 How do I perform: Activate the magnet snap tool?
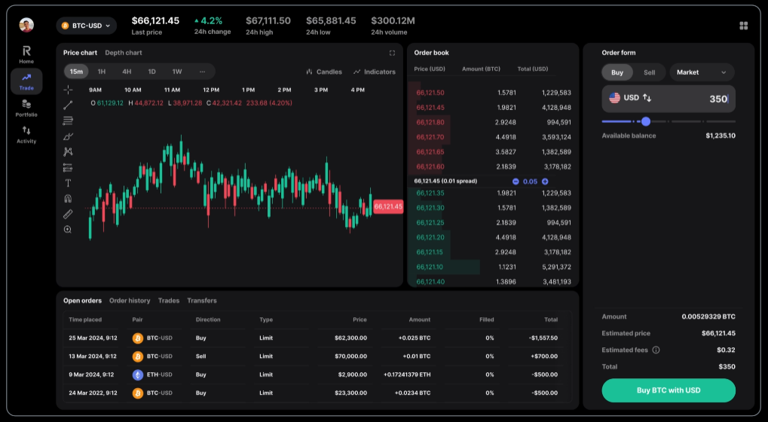pyautogui.click(x=68, y=199)
